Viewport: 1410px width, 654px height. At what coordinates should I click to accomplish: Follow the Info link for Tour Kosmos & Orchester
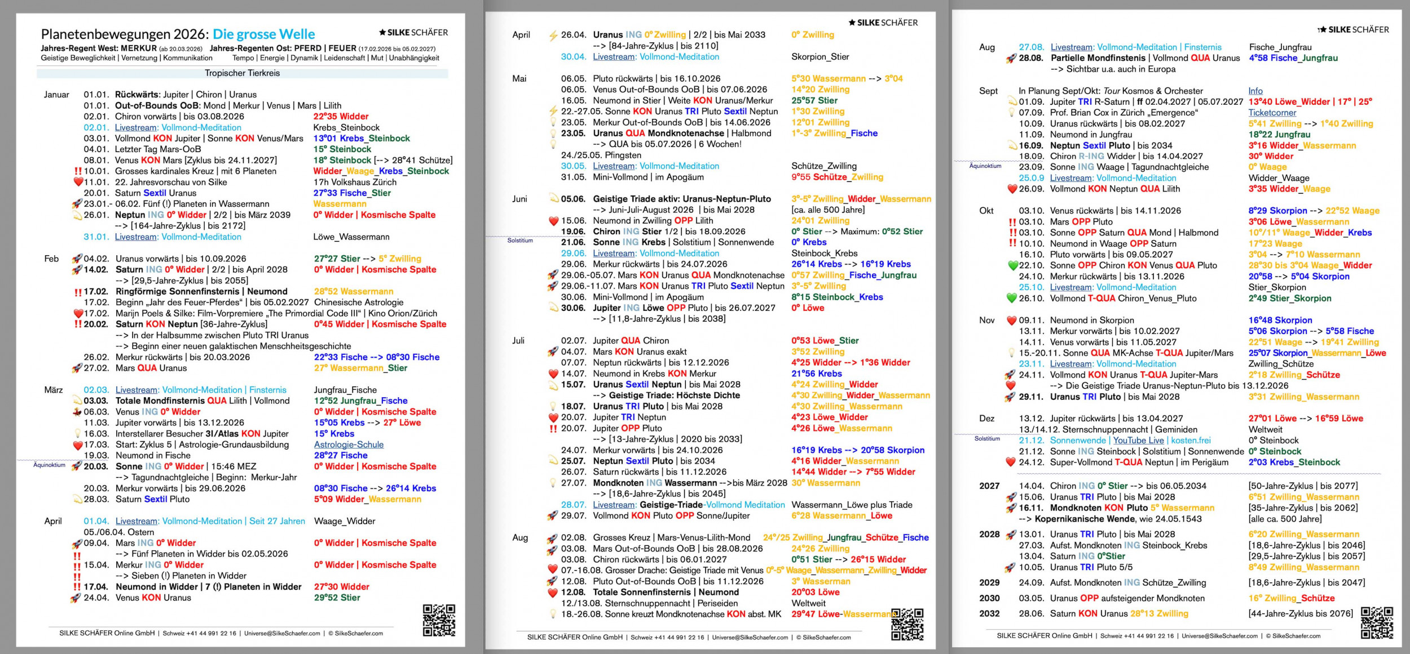coord(1255,91)
